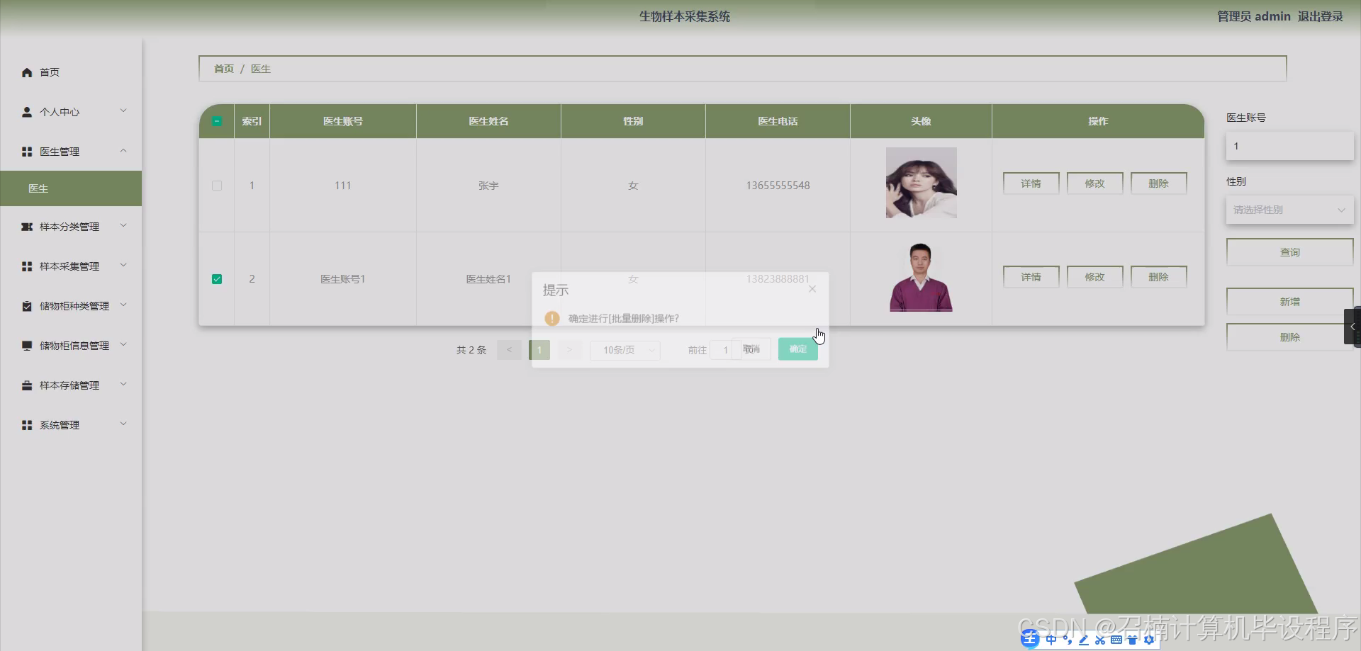1361x651 pixels.
Task: Click 删除 for 医生姓名1 row
Action: point(1159,277)
